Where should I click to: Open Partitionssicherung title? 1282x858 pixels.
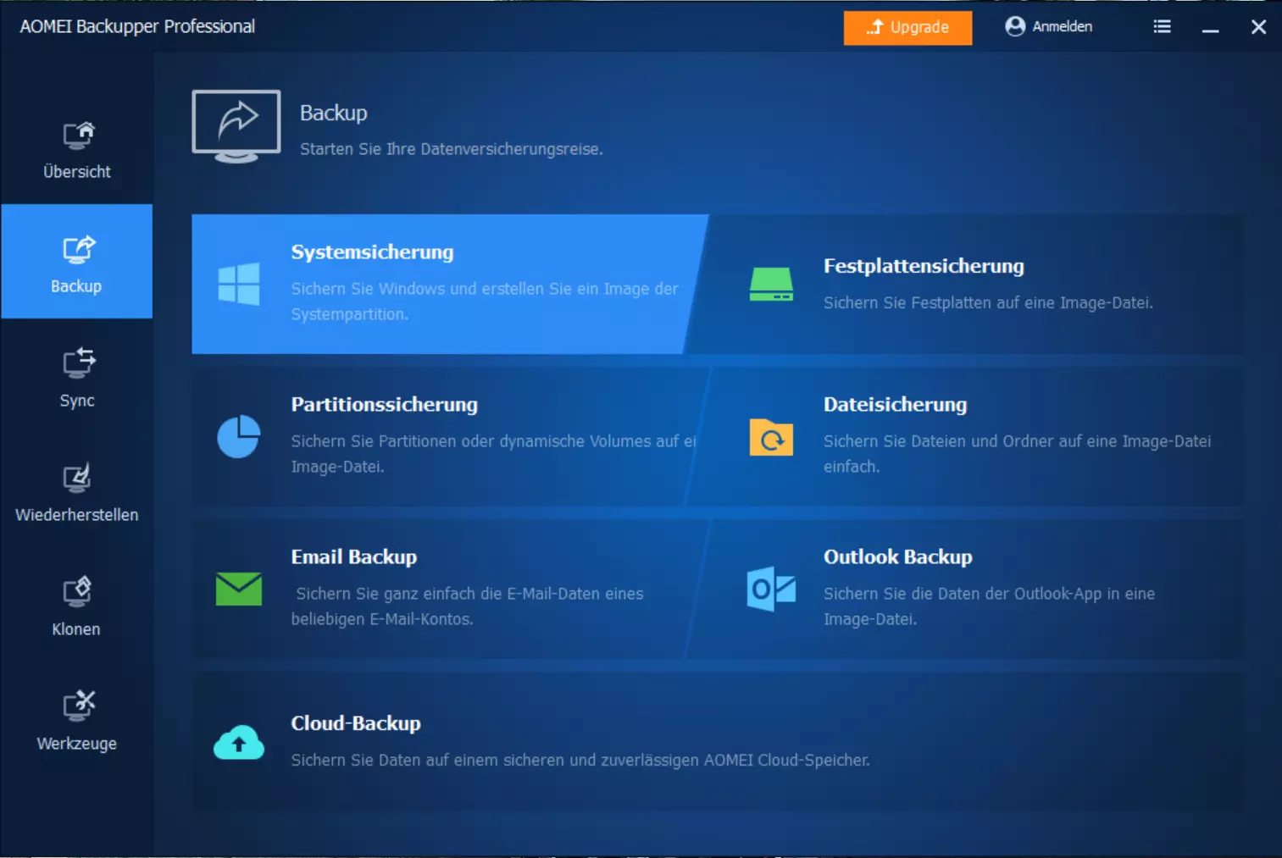[x=384, y=405]
